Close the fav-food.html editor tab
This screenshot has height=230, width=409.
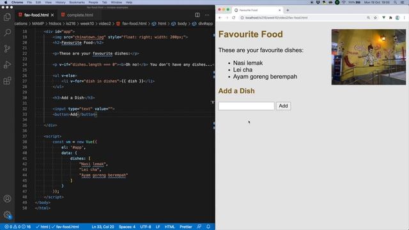[52, 15]
